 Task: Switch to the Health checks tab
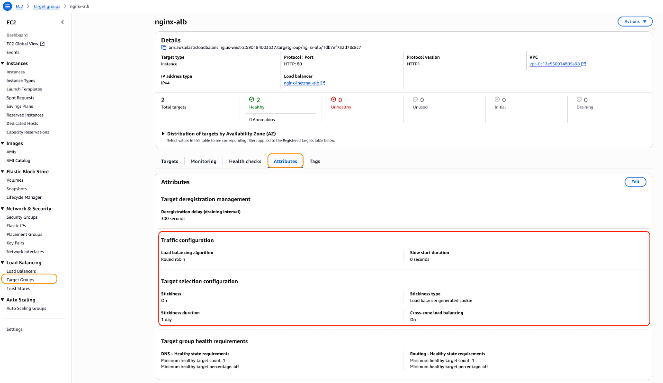245,161
